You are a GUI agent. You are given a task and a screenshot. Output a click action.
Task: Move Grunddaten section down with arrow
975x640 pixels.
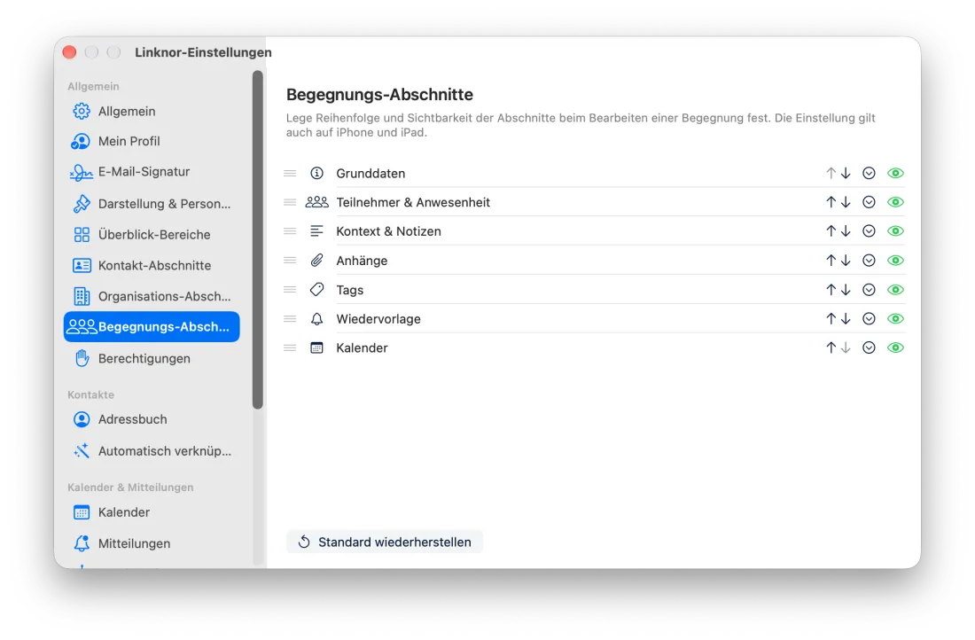point(846,174)
